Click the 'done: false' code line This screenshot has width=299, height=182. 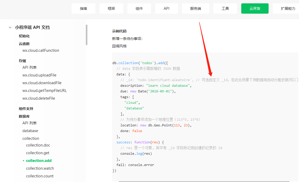point(131,131)
